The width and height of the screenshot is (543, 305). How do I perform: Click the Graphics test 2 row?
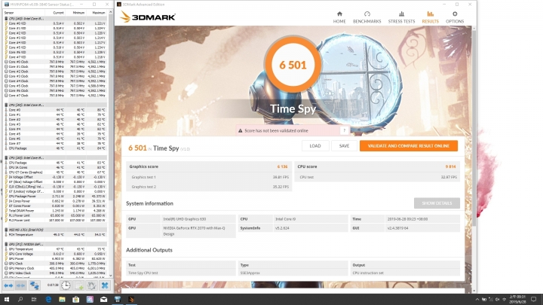click(209, 187)
